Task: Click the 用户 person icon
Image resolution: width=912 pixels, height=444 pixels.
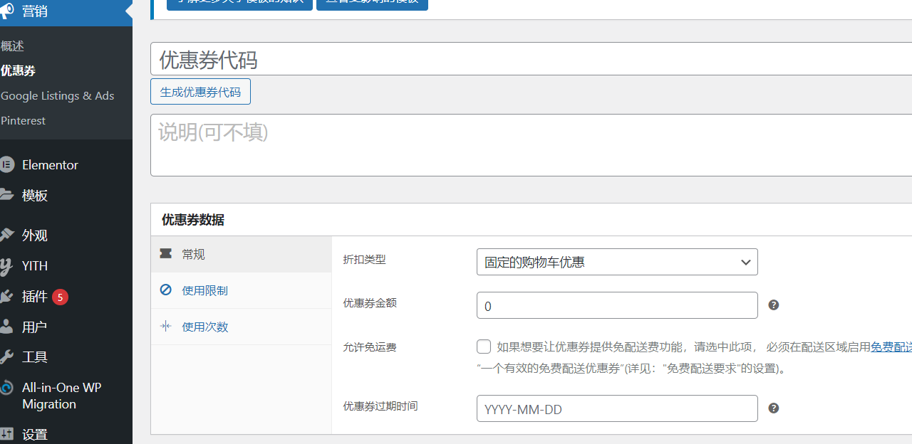Action: (6, 327)
